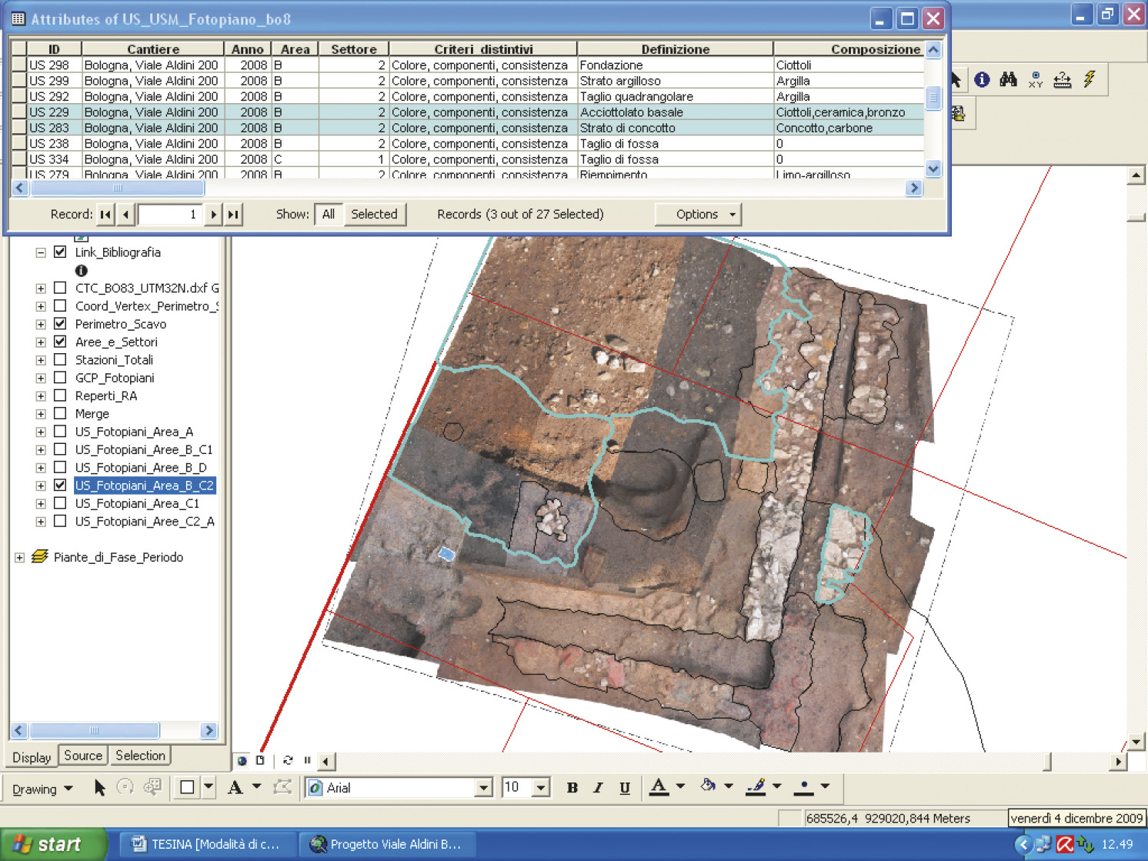Switch to Layout View page icon
1148x861 pixels.
click(260, 761)
